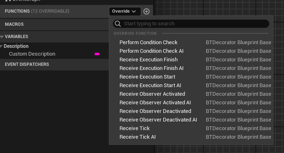Collapse the Description category arrow
284x153 pixels.
pyautogui.click(x=1, y=46)
